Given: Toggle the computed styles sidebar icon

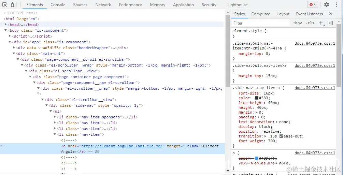Looking at the screenshot, I should pos(330,23).
